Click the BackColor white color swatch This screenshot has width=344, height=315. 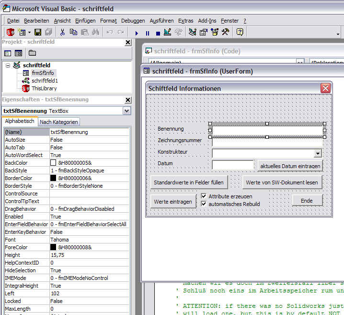coord(53,163)
